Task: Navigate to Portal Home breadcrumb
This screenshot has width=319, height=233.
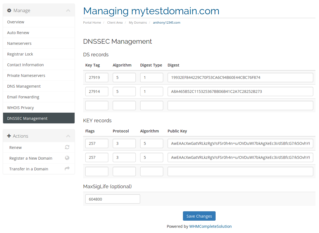Action: pos(92,23)
